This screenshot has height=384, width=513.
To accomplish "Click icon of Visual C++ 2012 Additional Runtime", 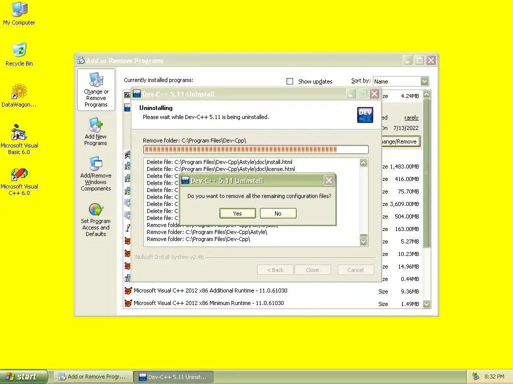I will pos(128,290).
